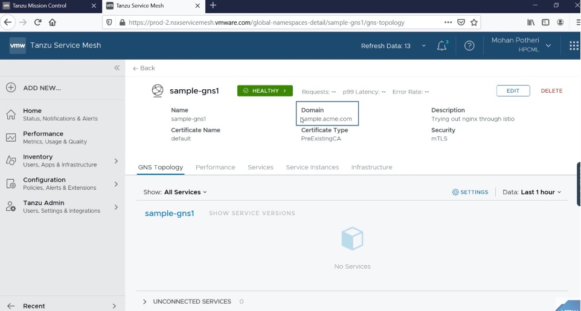581x311 pixels.
Task: Open the Firefox library icon
Action: pyautogui.click(x=531, y=22)
